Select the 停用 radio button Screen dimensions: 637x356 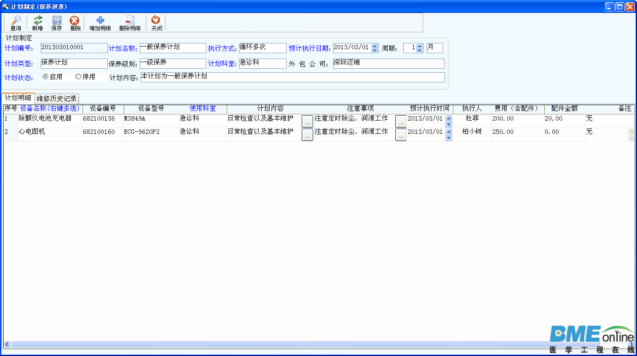(x=78, y=77)
